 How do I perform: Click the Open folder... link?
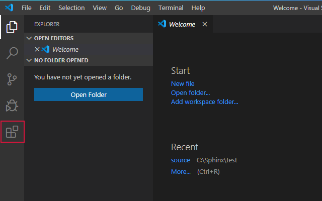point(190,92)
